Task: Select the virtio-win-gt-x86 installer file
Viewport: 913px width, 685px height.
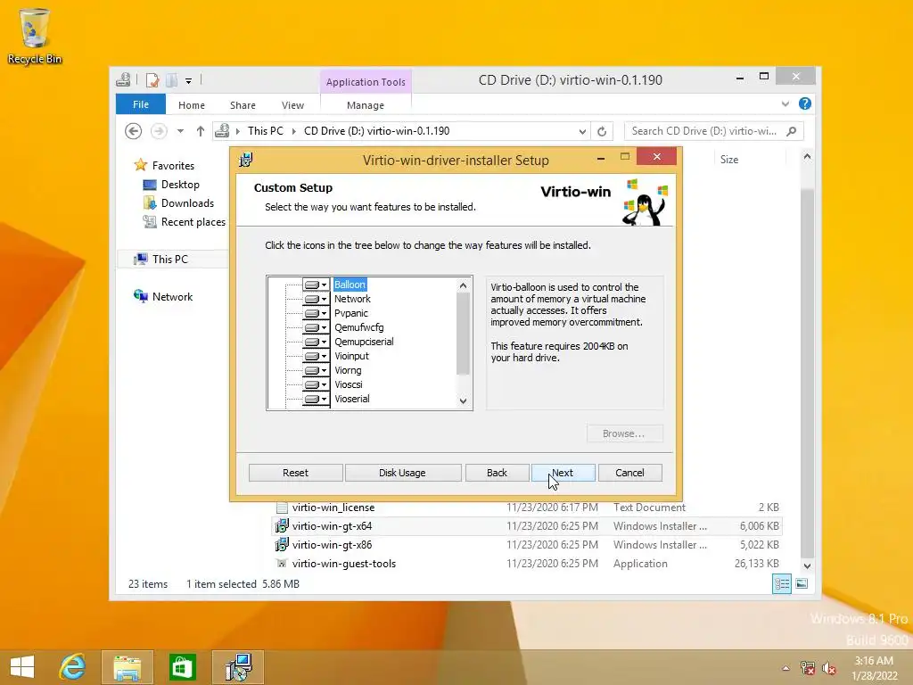Action: click(332, 545)
